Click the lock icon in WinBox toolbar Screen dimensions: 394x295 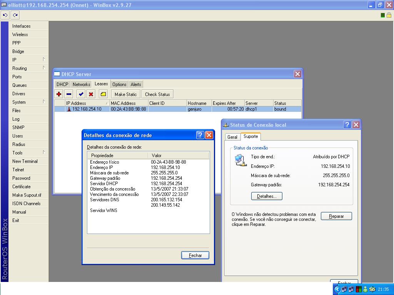point(389,15)
